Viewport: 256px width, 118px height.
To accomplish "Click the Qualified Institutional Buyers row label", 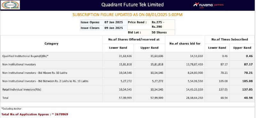I will pyautogui.click(x=26, y=56).
